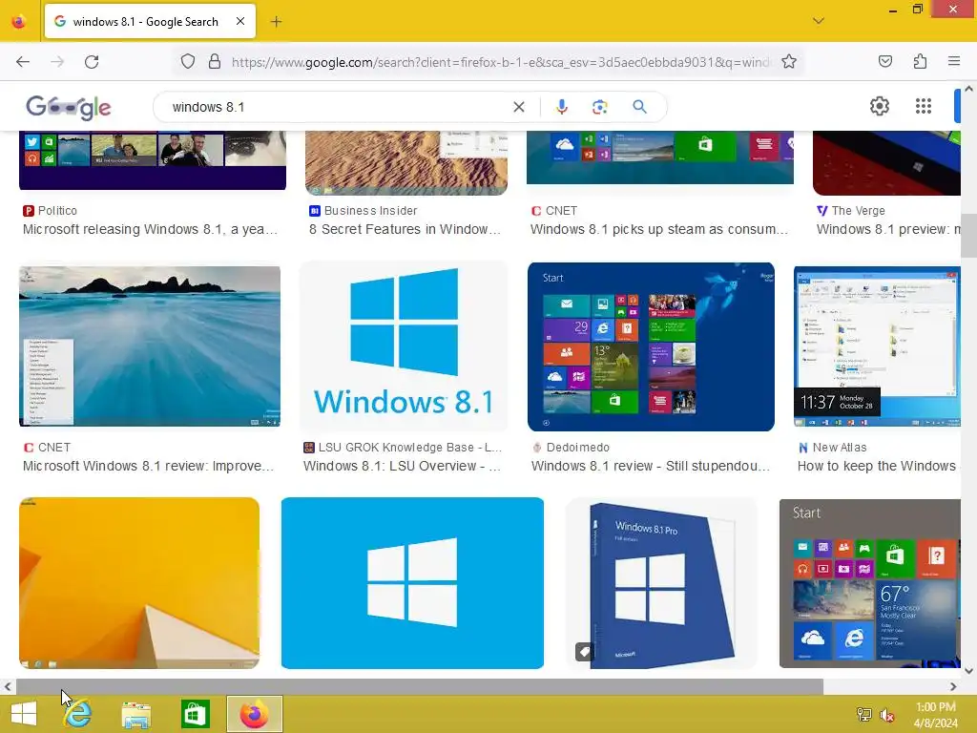
Task: Click the Firefox logo left of the tab
Action: click(19, 21)
